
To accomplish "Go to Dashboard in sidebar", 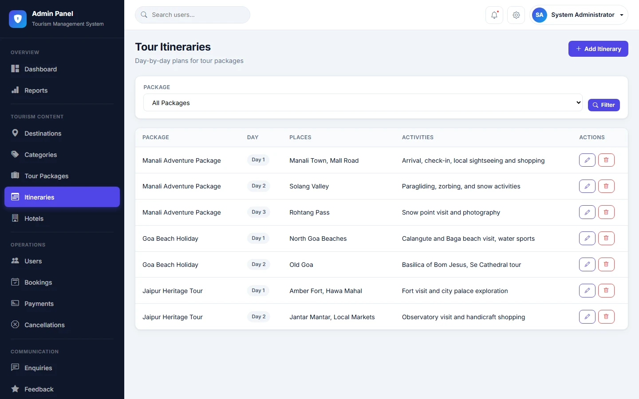I will (62, 69).
